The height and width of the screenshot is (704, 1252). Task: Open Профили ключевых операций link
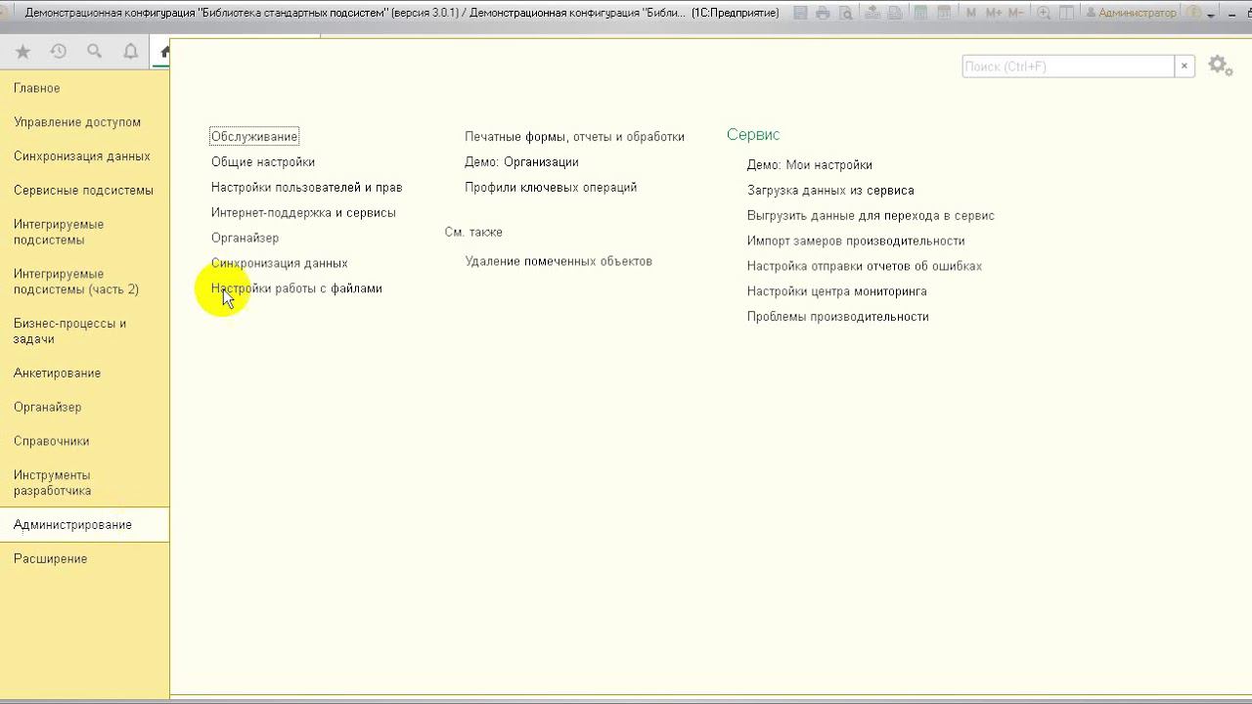(x=551, y=188)
